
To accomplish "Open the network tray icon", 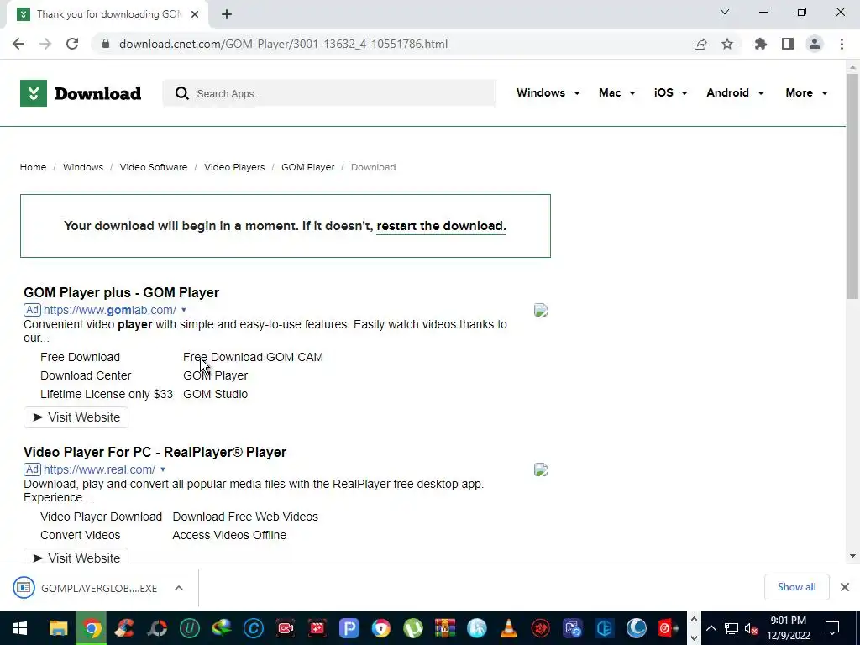I will (732, 628).
